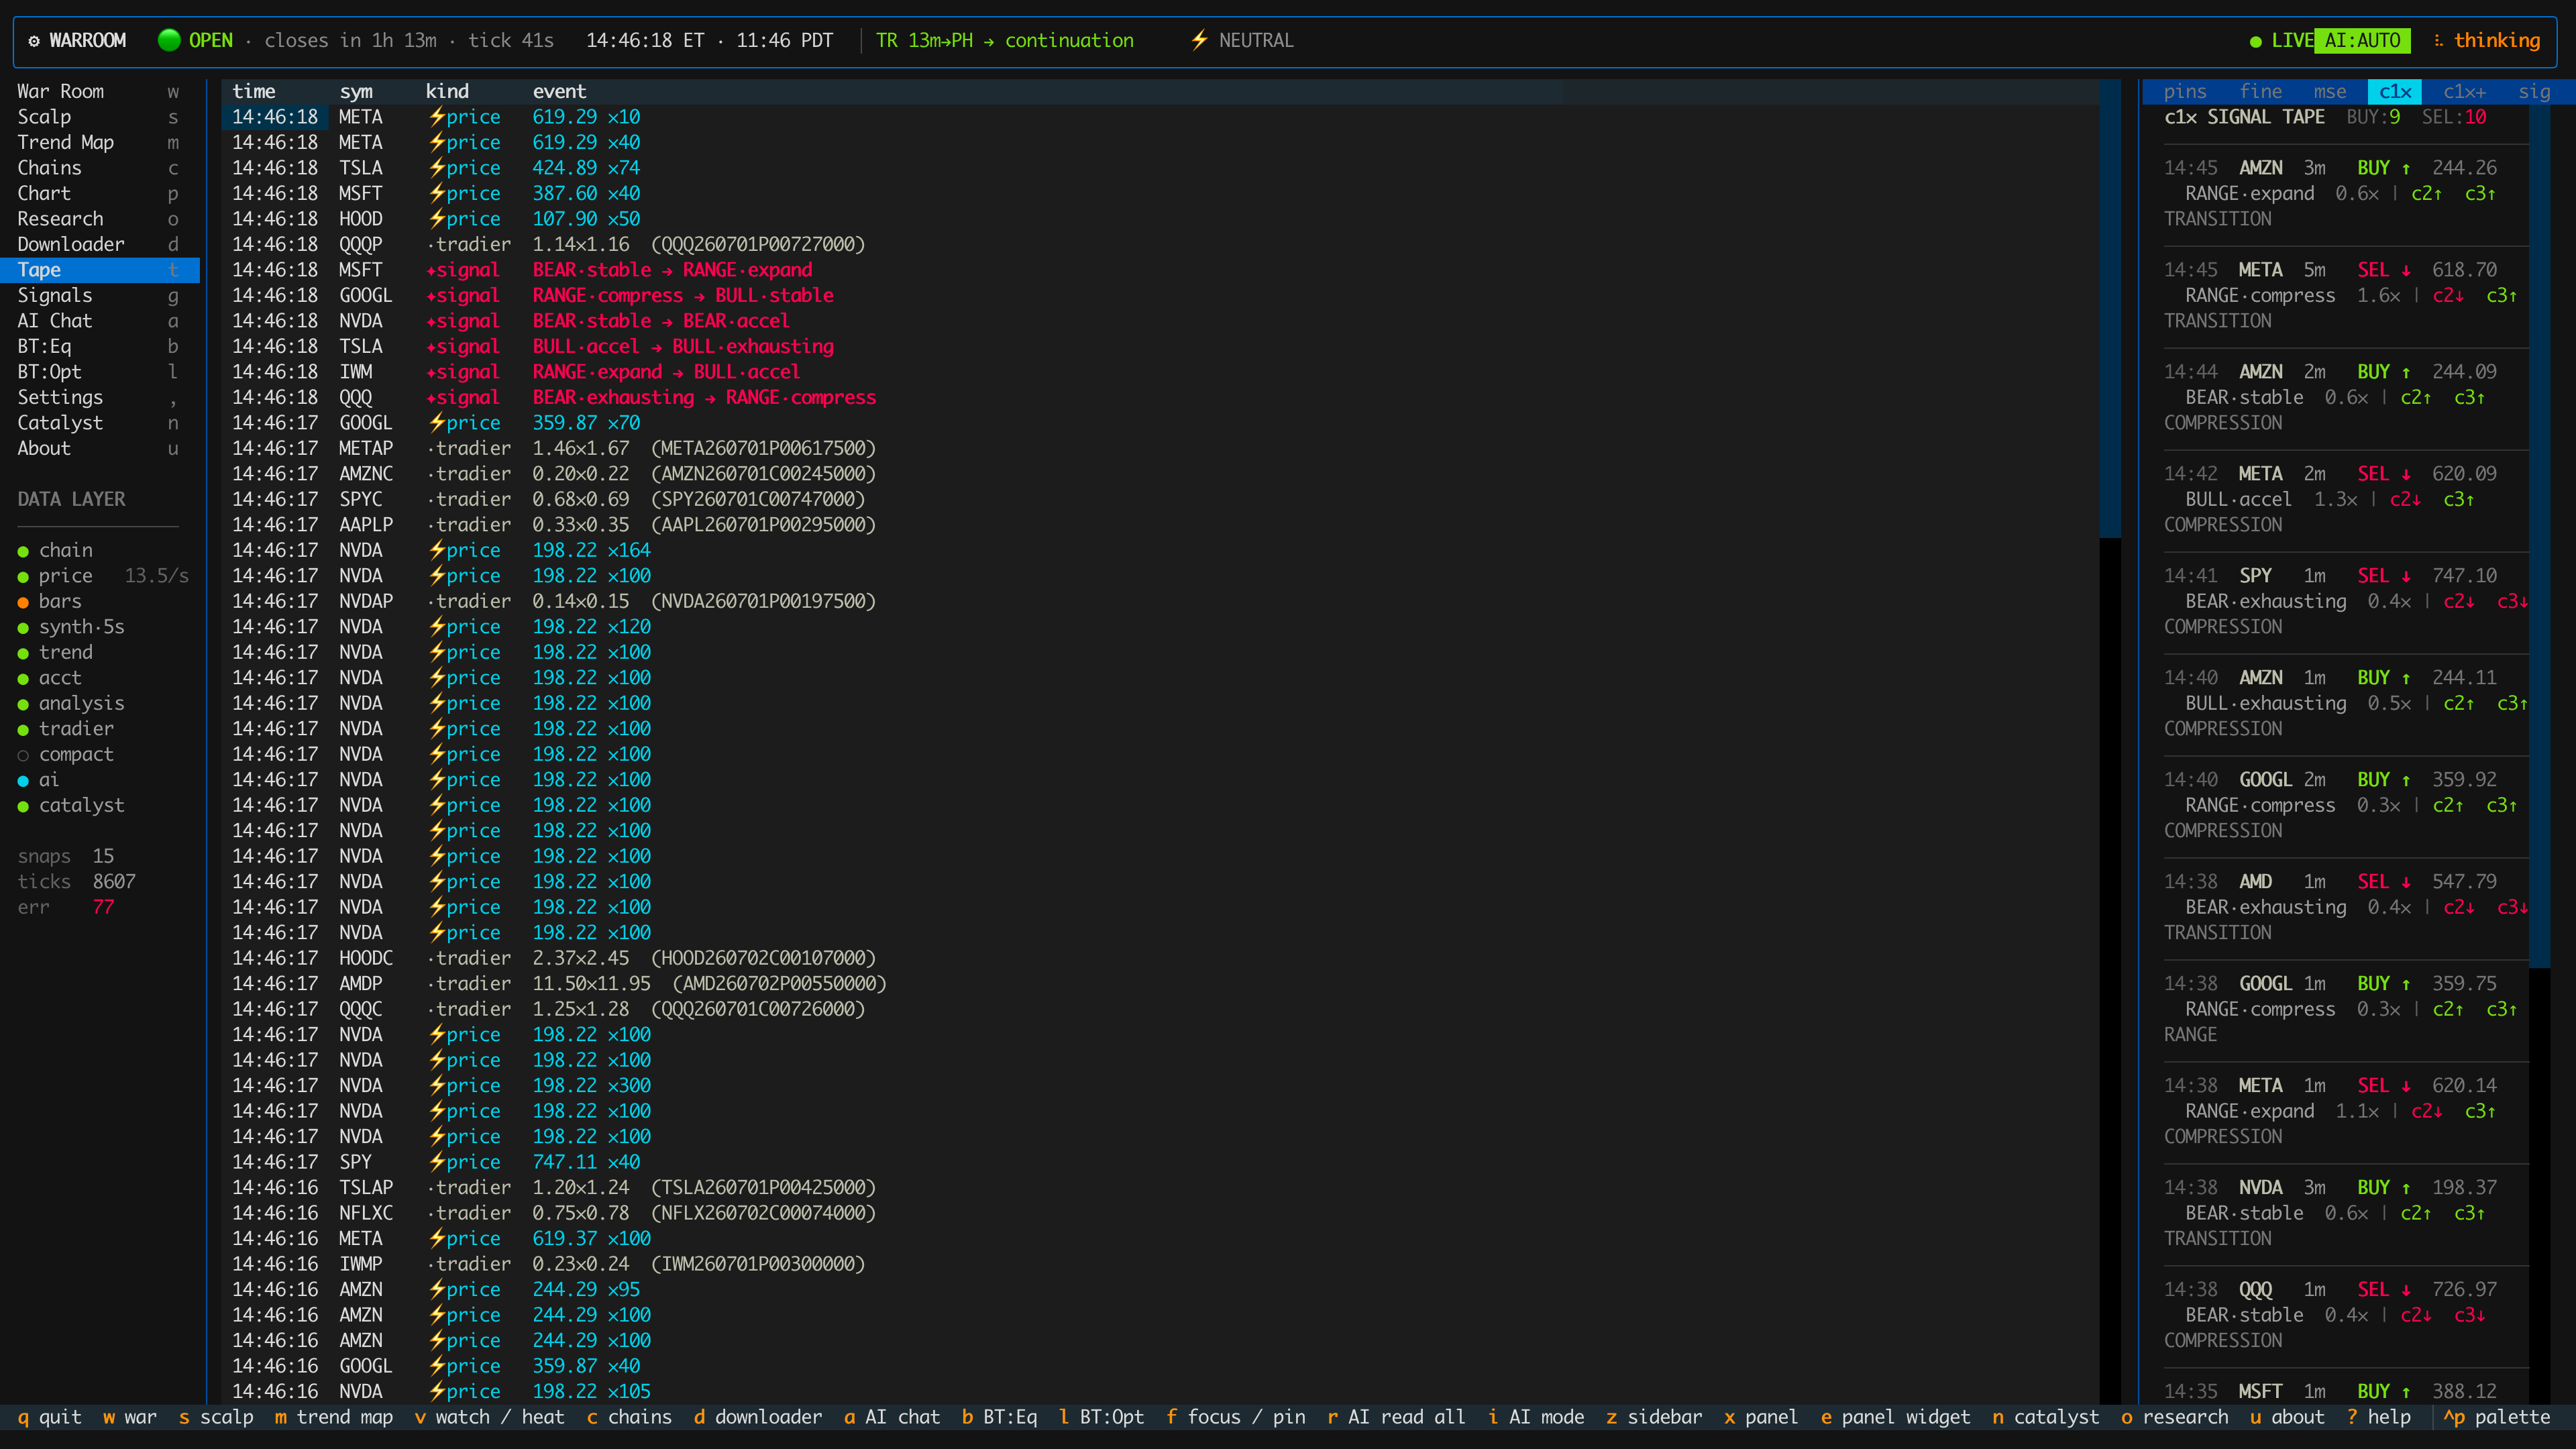Image resolution: width=2576 pixels, height=1449 pixels.
Task: Open the War Room view in sidebar
Action: pyautogui.click(x=100, y=92)
